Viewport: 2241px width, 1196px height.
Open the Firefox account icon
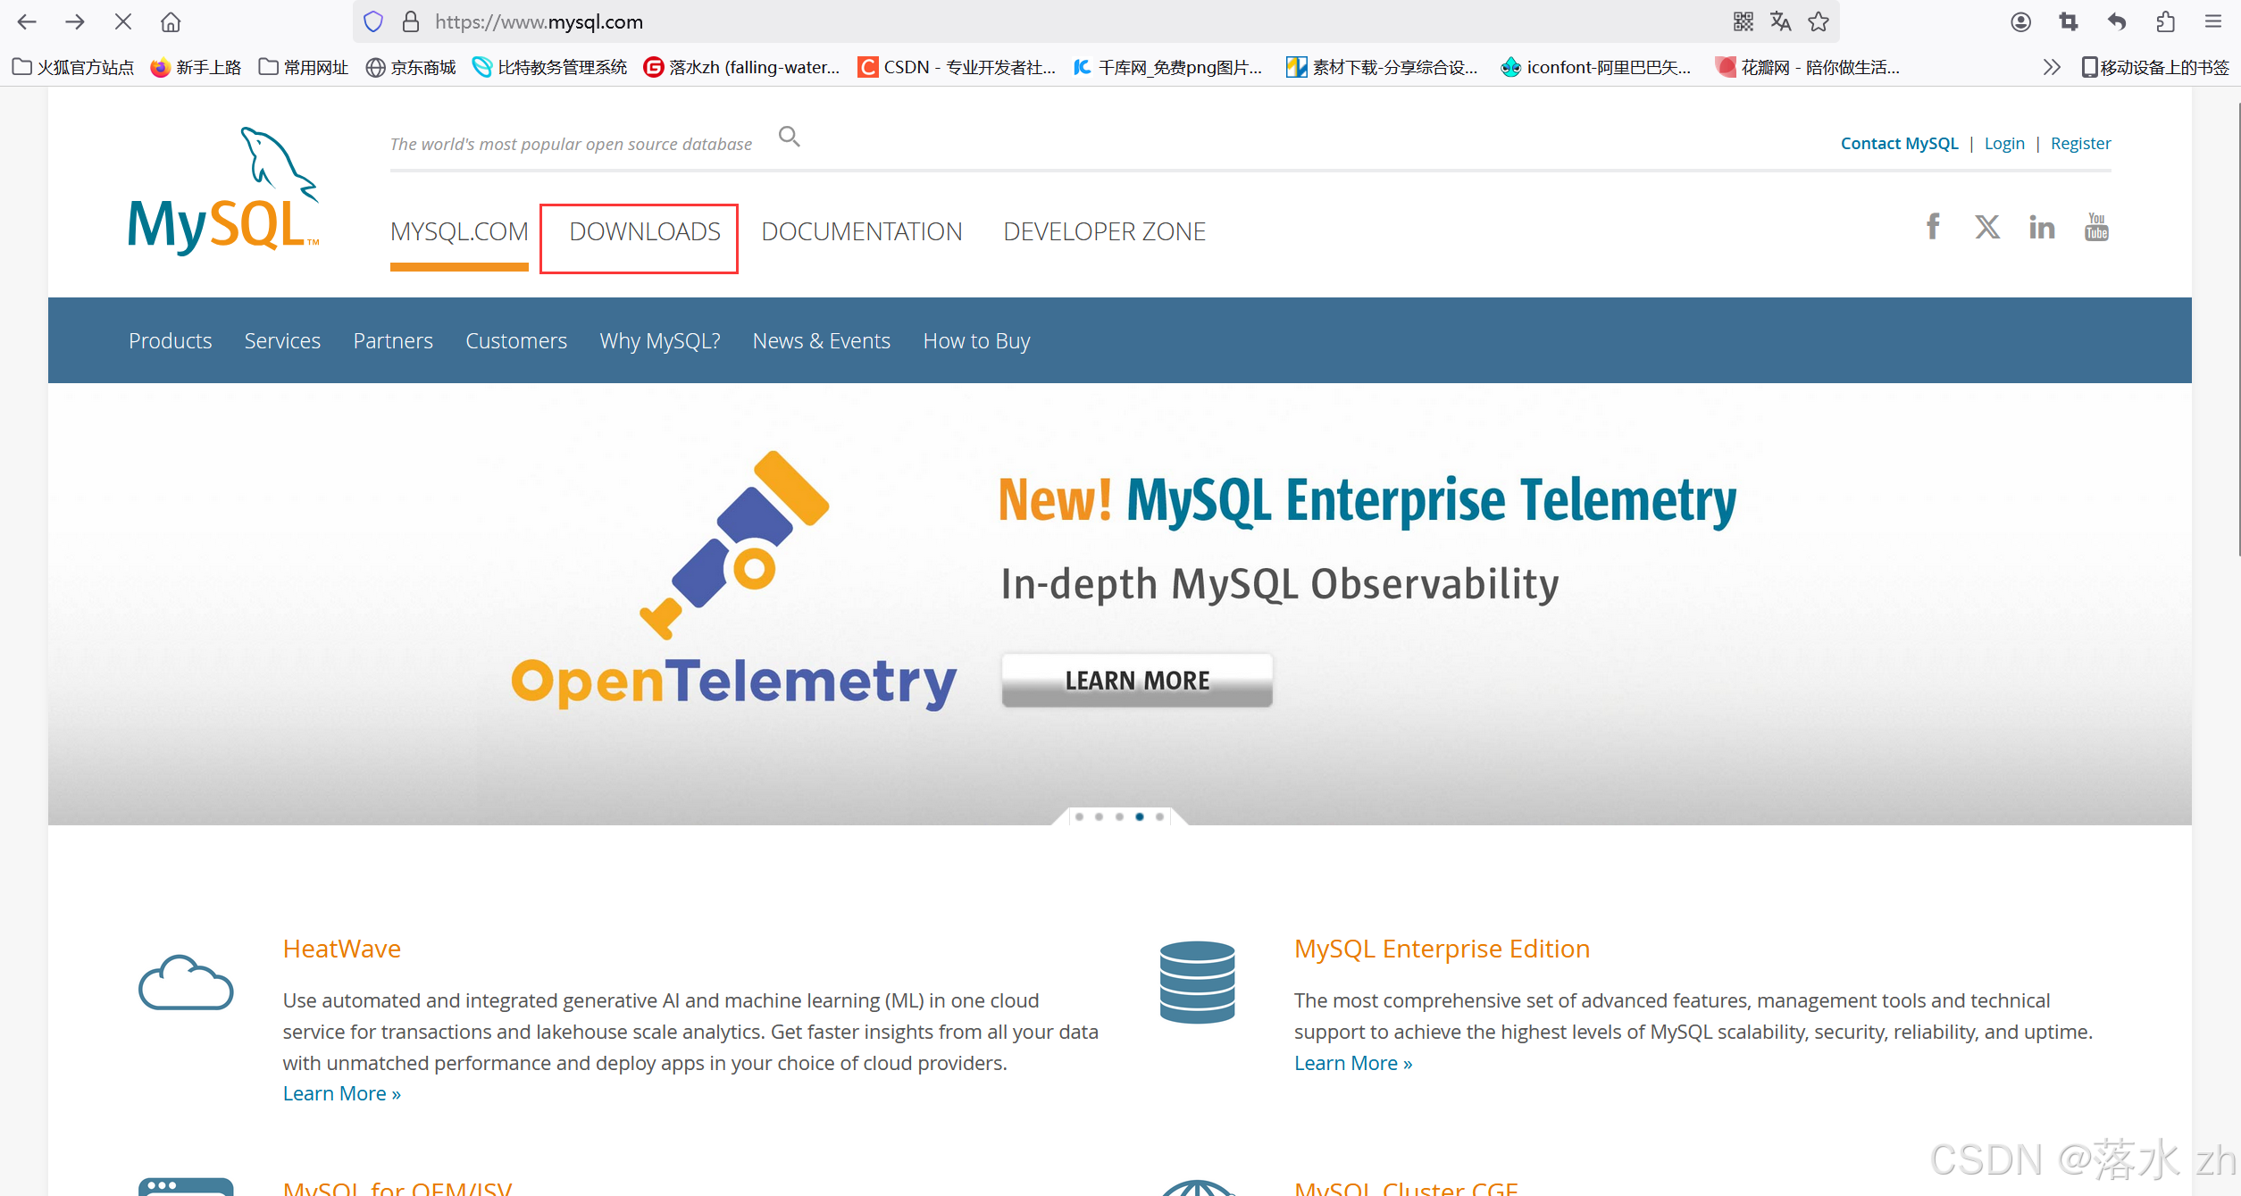click(x=2020, y=21)
